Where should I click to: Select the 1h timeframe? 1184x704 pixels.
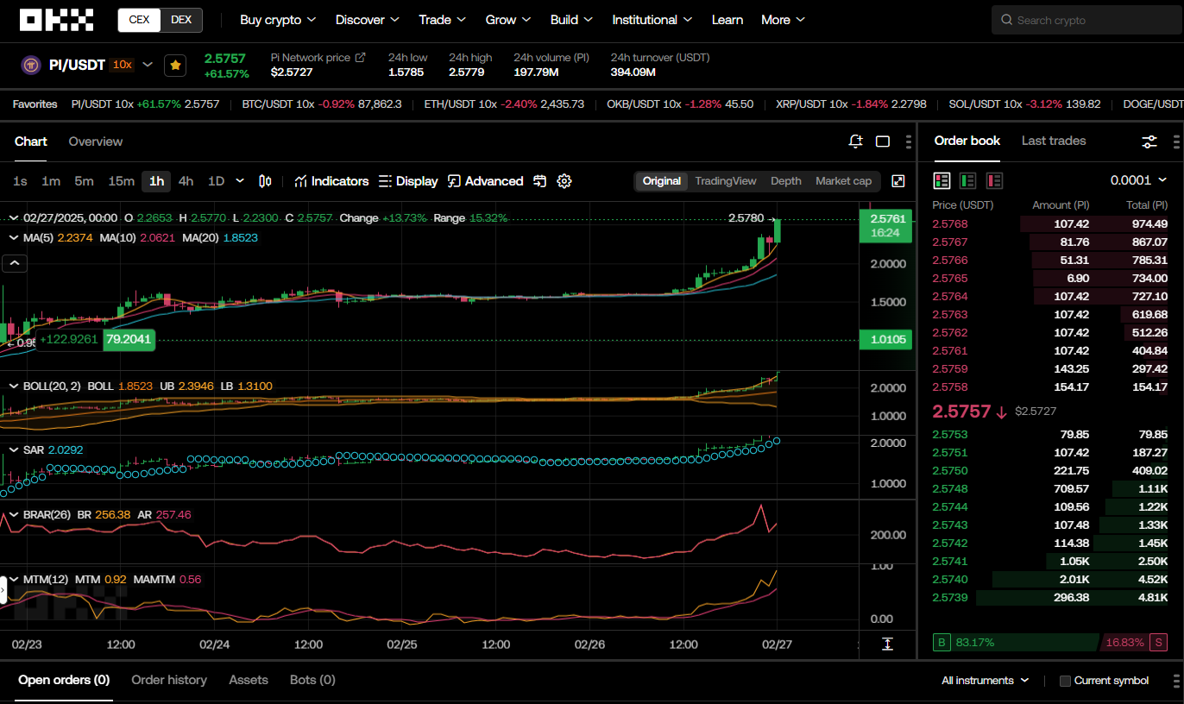tap(156, 181)
